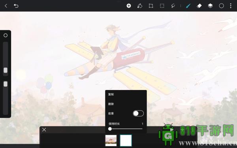
Task: Open the add (plus) menu
Action: coord(129,6)
